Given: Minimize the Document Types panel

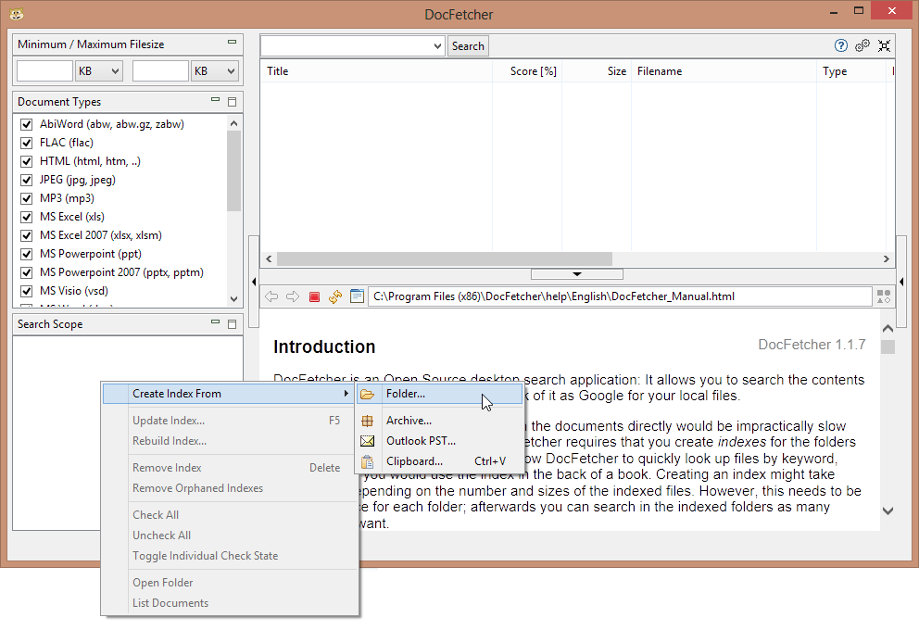Looking at the screenshot, I should (216, 100).
